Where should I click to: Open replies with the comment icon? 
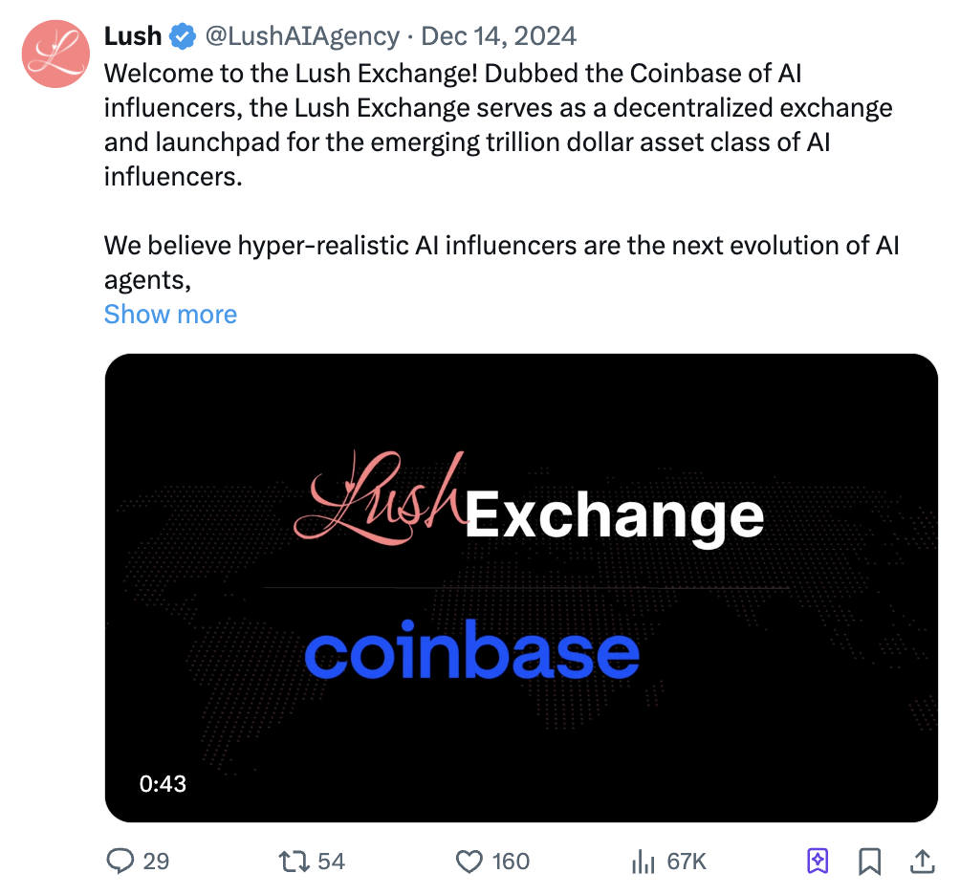click(x=120, y=862)
